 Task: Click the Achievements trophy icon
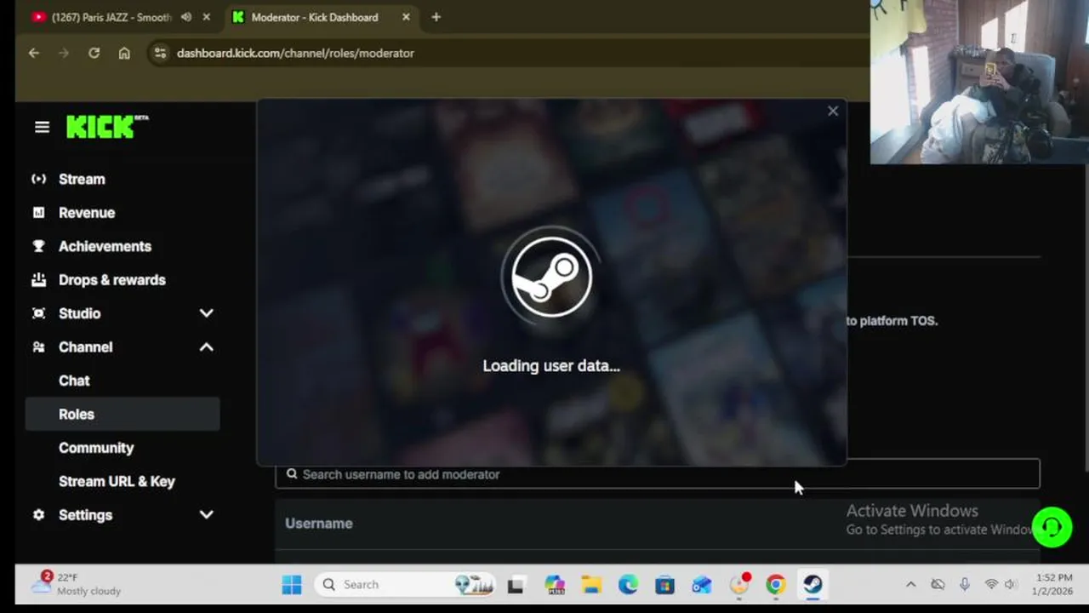click(x=38, y=246)
